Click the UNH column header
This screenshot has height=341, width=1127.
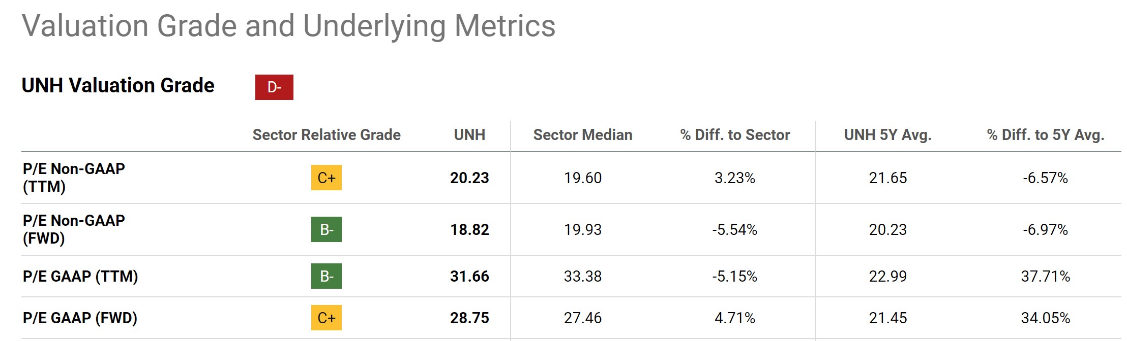pyautogui.click(x=469, y=134)
